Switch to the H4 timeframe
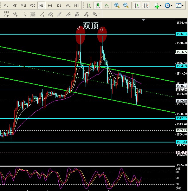Viewport: 188px width, 191px height. pyautogui.click(x=50, y=5)
